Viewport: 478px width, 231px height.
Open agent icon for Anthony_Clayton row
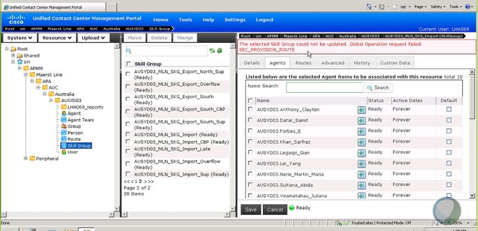coord(362,110)
